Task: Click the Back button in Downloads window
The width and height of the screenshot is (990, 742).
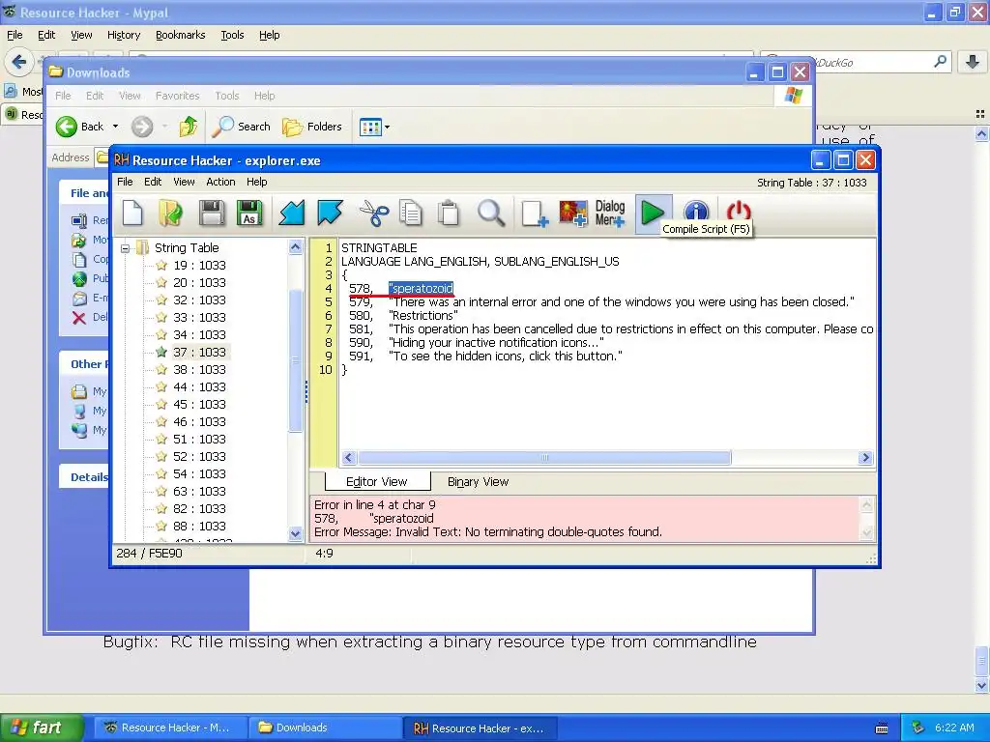Action: [x=79, y=127]
